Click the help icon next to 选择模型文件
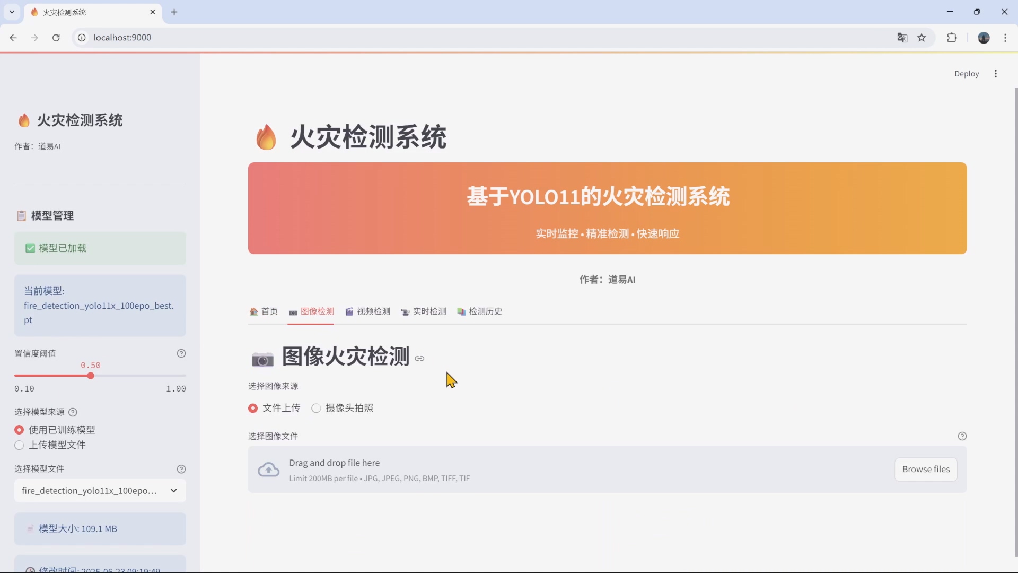Image resolution: width=1018 pixels, height=573 pixels. 181,469
